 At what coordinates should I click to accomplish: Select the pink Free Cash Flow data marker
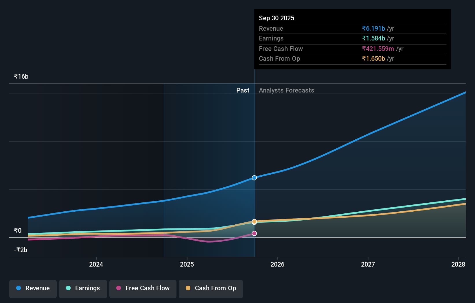254,233
